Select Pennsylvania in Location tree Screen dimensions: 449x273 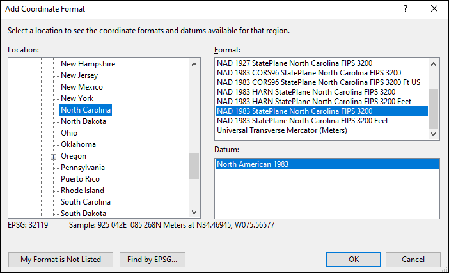pyautogui.click(x=83, y=168)
